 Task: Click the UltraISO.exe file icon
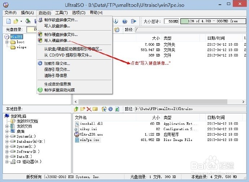(77, 135)
